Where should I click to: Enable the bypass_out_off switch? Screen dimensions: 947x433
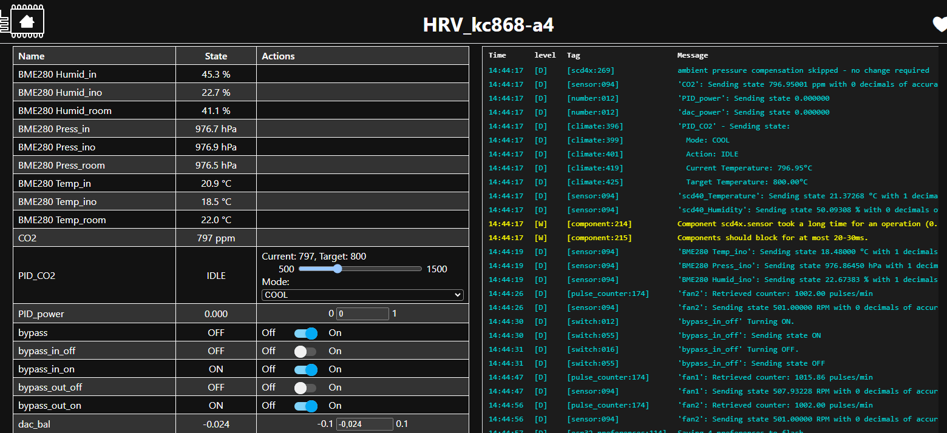pos(306,388)
